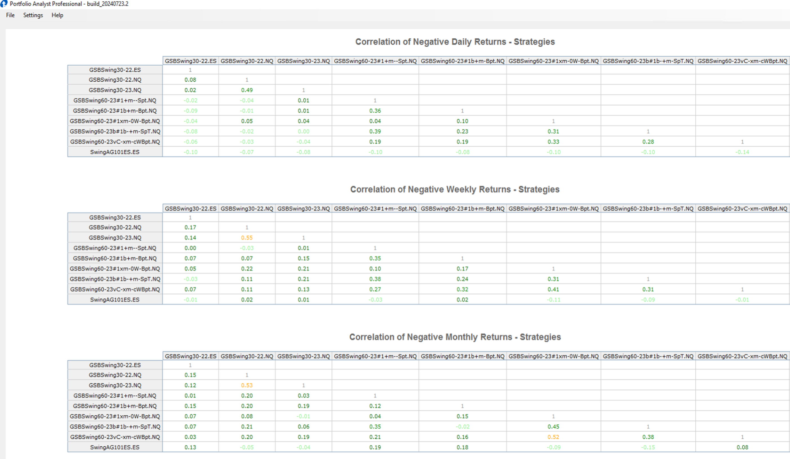Click the orange 0.53 value in Monthly table
790x459 pixels.
(x=247, y=385)
